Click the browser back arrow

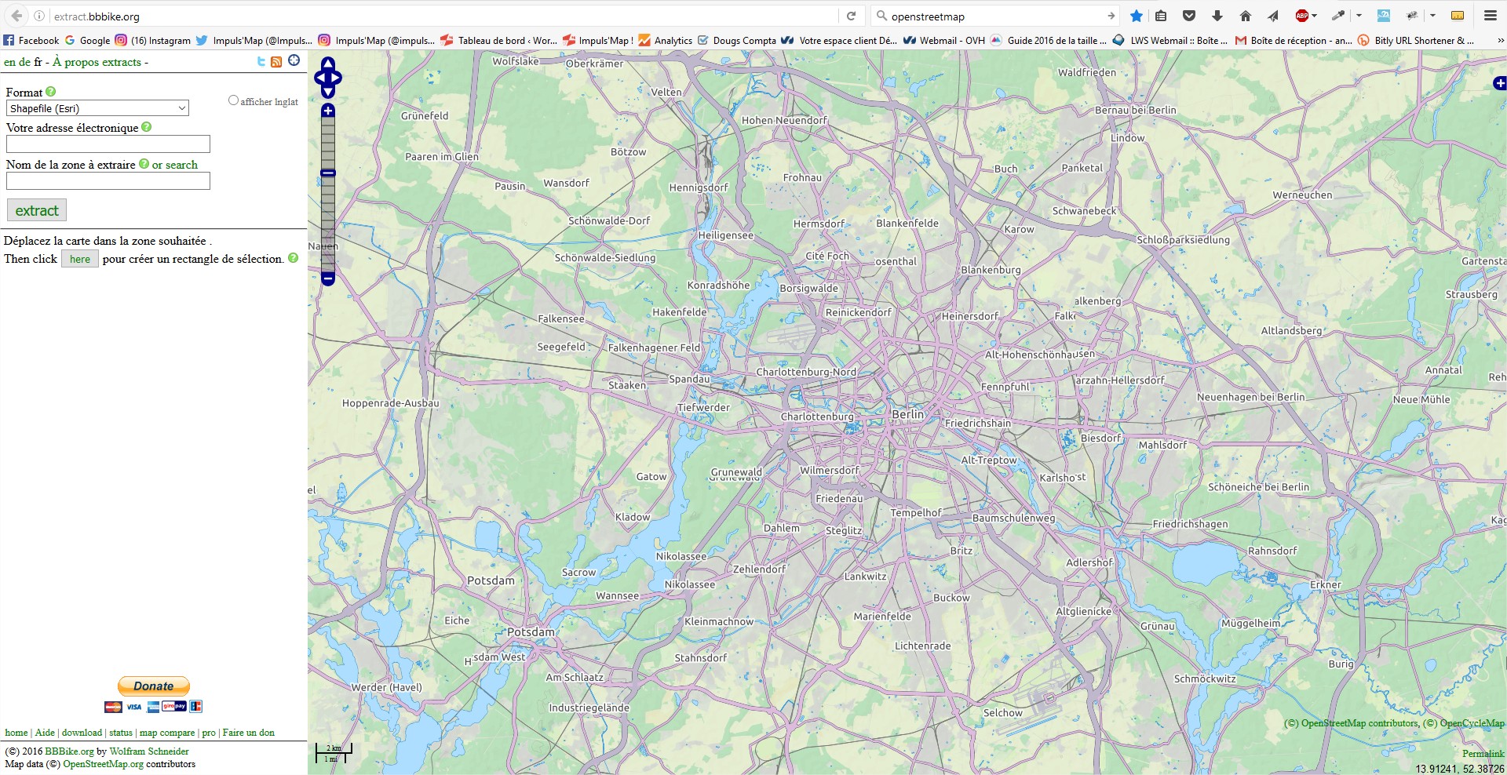click(x=16, y=16)
